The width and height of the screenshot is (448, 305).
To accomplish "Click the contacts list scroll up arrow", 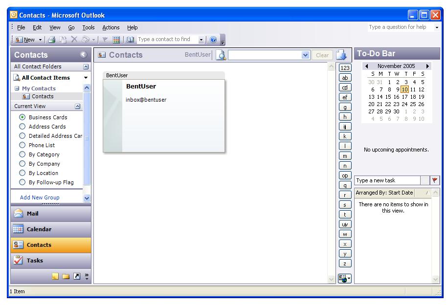I will [x=331, y=66].
